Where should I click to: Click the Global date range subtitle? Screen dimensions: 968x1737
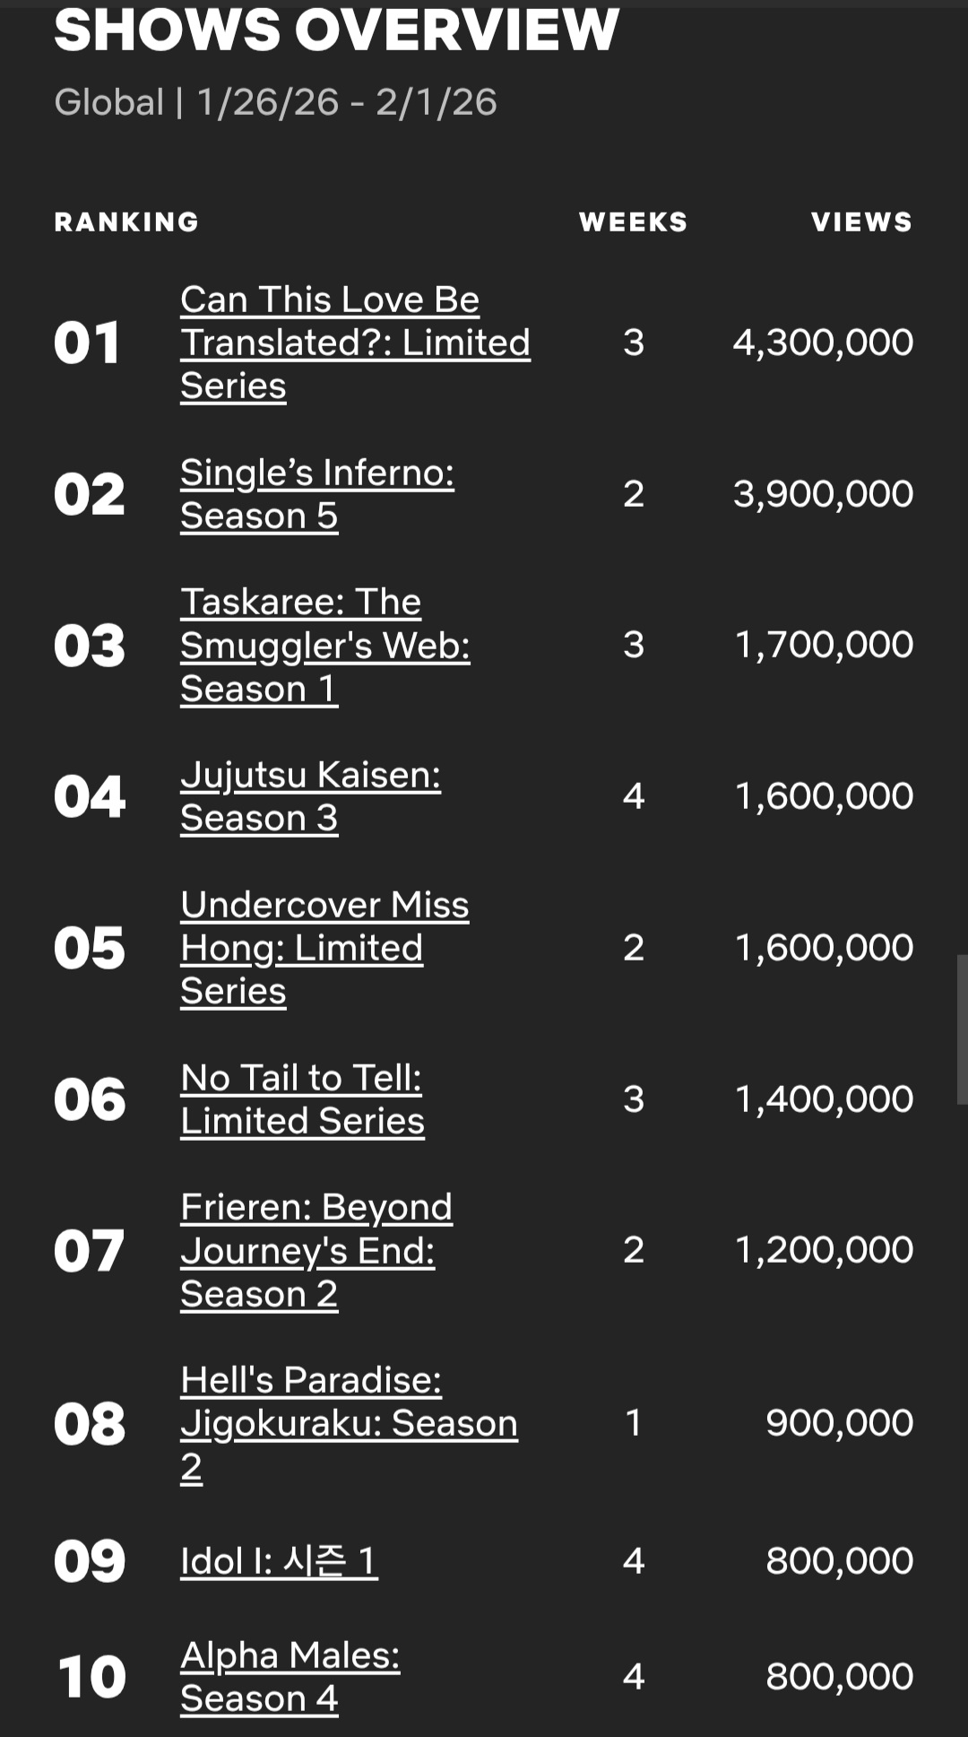pyautogui.click(x=275, y=102)
